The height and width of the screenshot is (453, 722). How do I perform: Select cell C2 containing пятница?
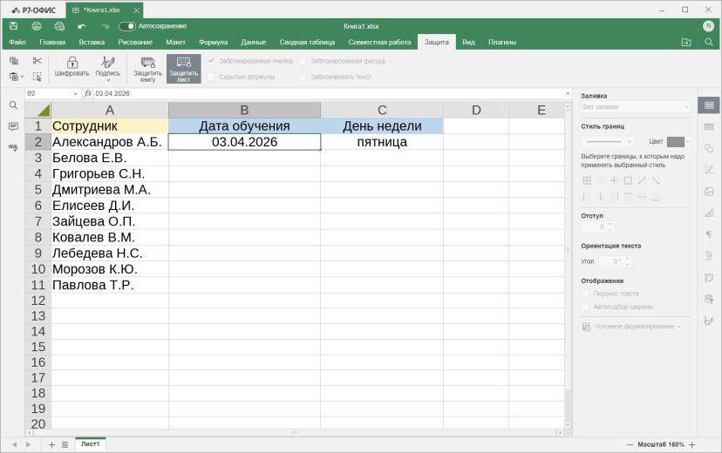[x=382, y=142]
